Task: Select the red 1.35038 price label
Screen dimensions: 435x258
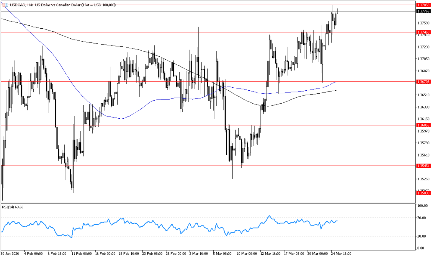Action: 423,193
